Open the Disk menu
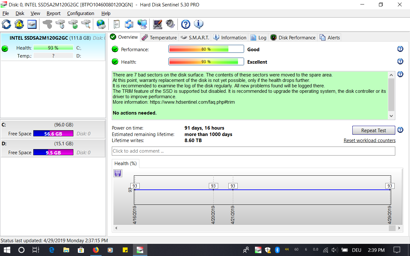Screen dimensions: 410x256 20,13
